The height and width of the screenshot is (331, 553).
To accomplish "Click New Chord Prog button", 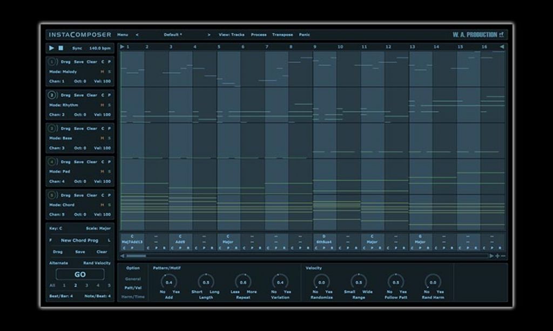I will [x=79, y=240].
